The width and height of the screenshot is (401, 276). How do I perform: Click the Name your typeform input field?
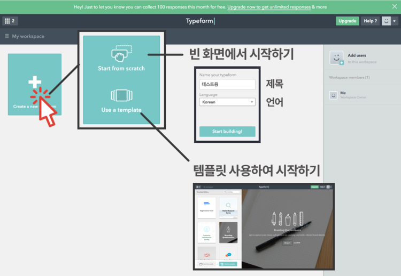(x=227, y=84)
